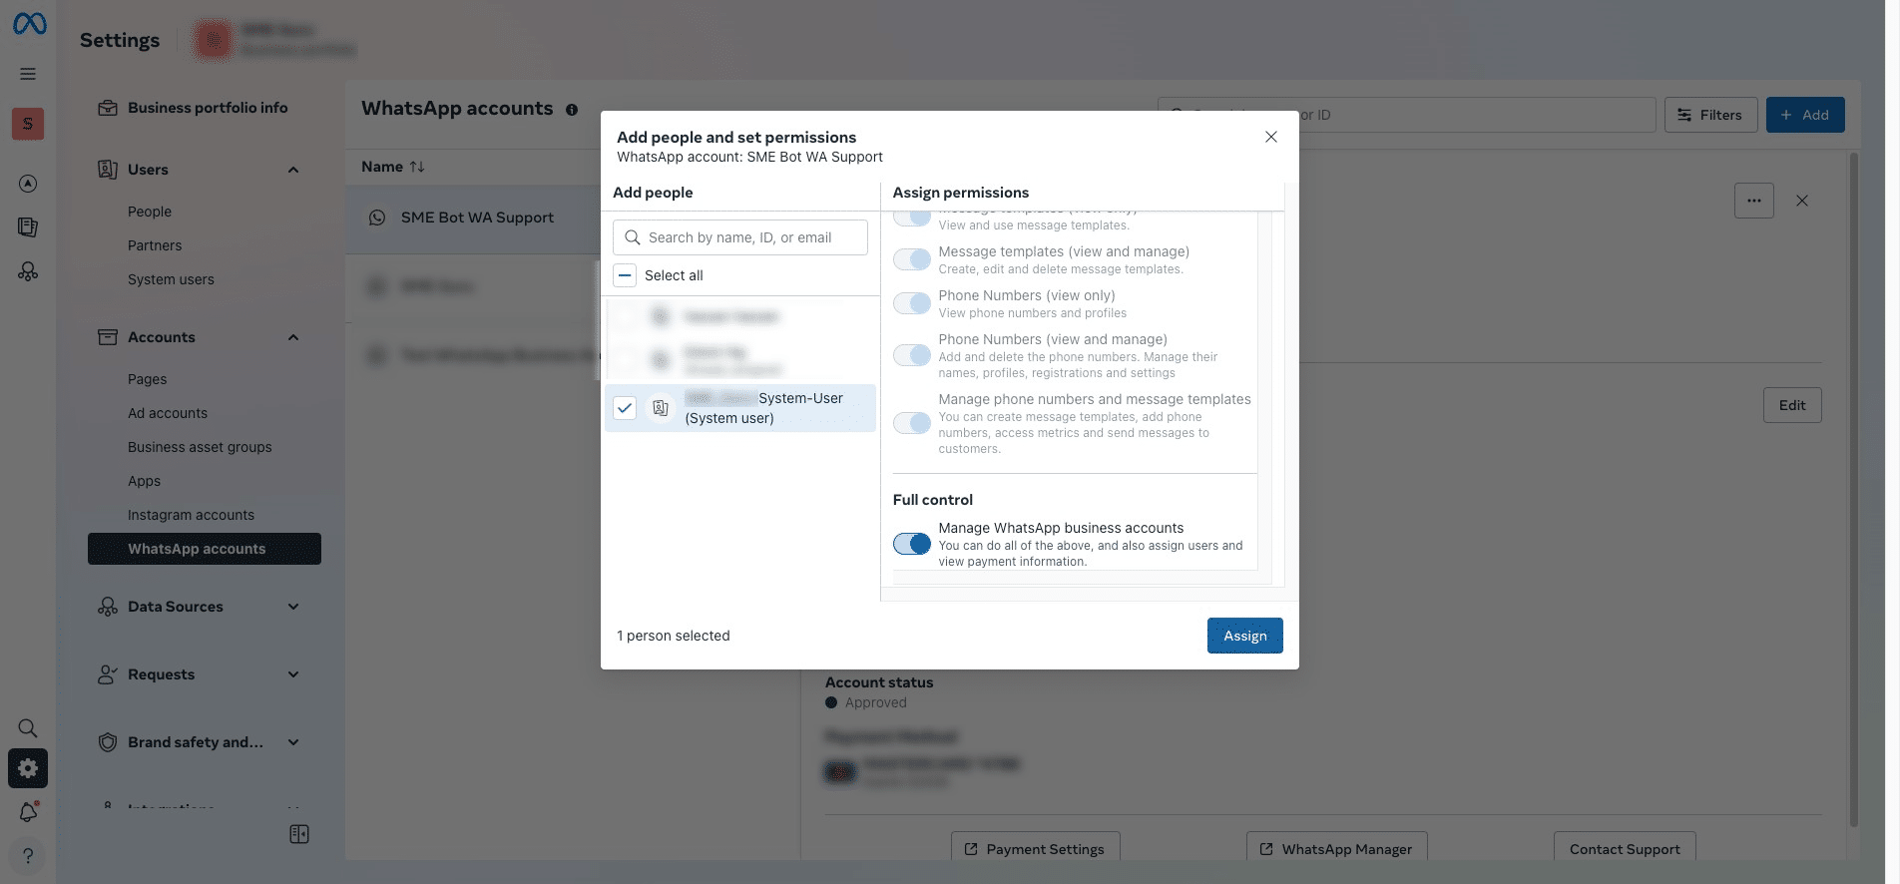Toggle Phone Numbers (view and manage)
The height and width of the screenshot is (884, 1900).
coord(912,355)
